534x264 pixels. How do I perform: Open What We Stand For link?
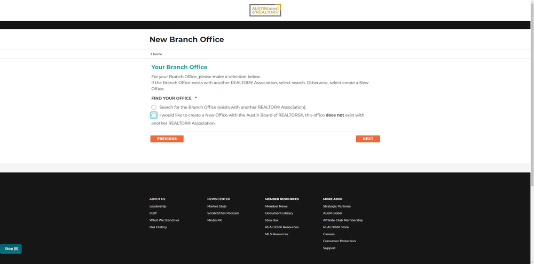coord(164,220)
